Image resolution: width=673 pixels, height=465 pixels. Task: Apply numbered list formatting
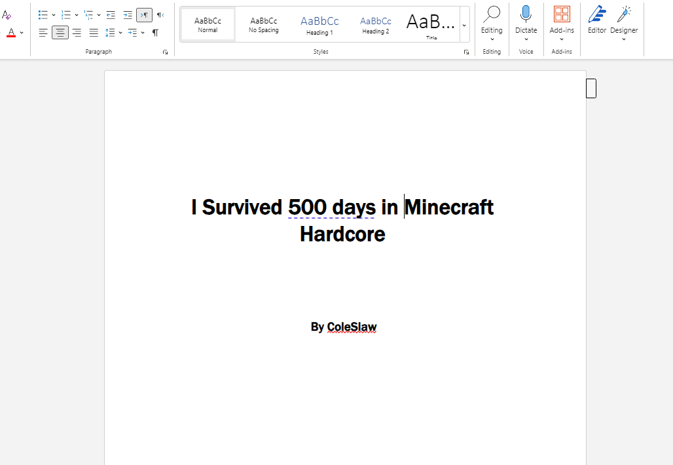65,15
